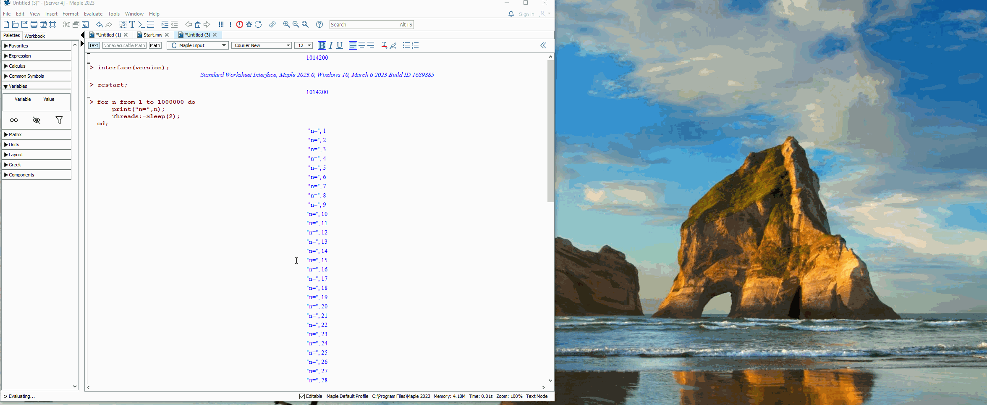Open the Tools menu
987x405 pixels.
pos(114,14)
